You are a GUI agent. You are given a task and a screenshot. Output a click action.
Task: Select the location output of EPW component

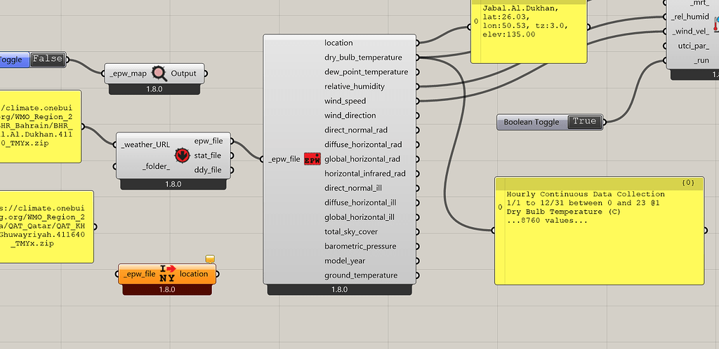tap(339, 43)
